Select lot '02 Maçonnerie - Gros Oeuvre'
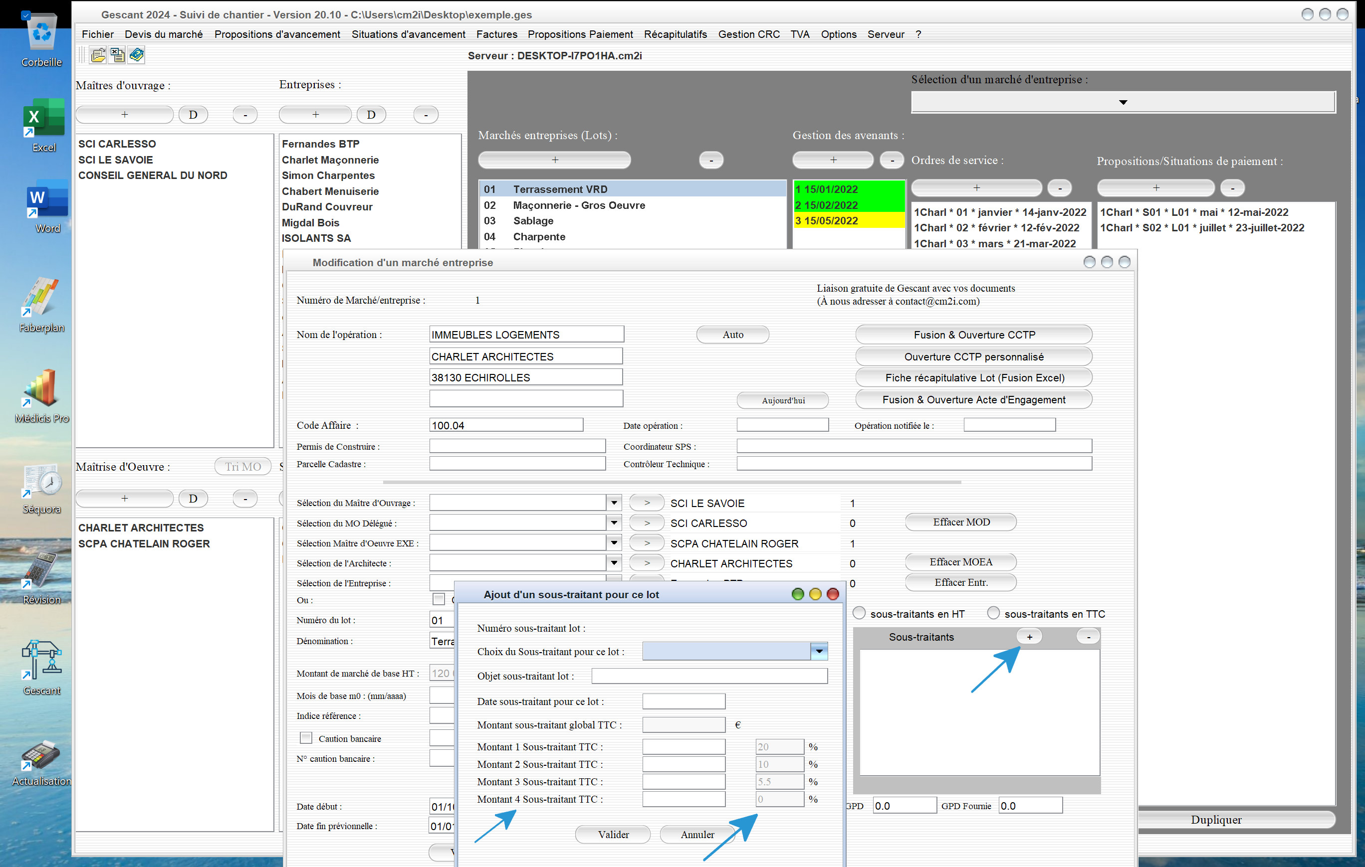Viewport: 1365px width, 867px height. [632, 205]
